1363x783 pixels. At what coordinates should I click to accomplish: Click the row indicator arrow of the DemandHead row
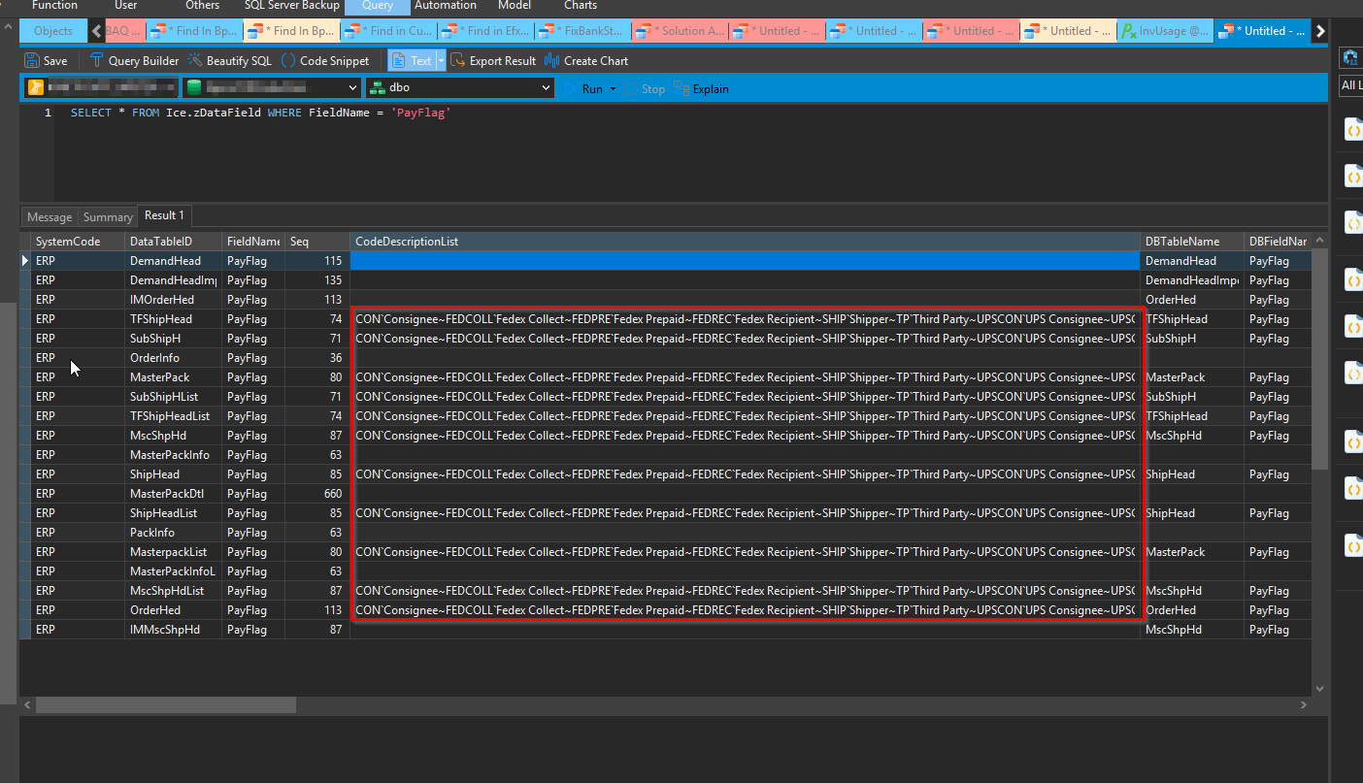25,261
